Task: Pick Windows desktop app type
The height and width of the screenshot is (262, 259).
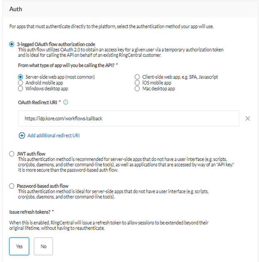Action: (20, 88)
